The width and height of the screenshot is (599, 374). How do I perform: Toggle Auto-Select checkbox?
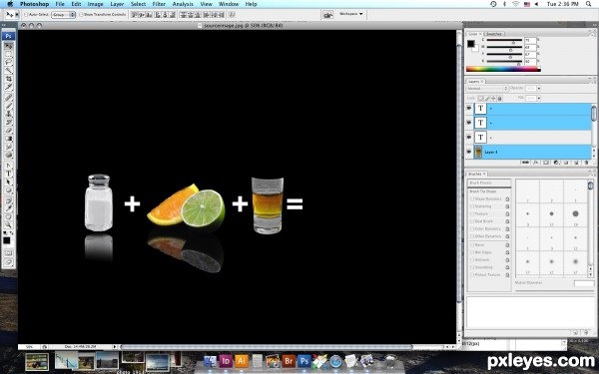pyautogui.click(x=26, y=15)
